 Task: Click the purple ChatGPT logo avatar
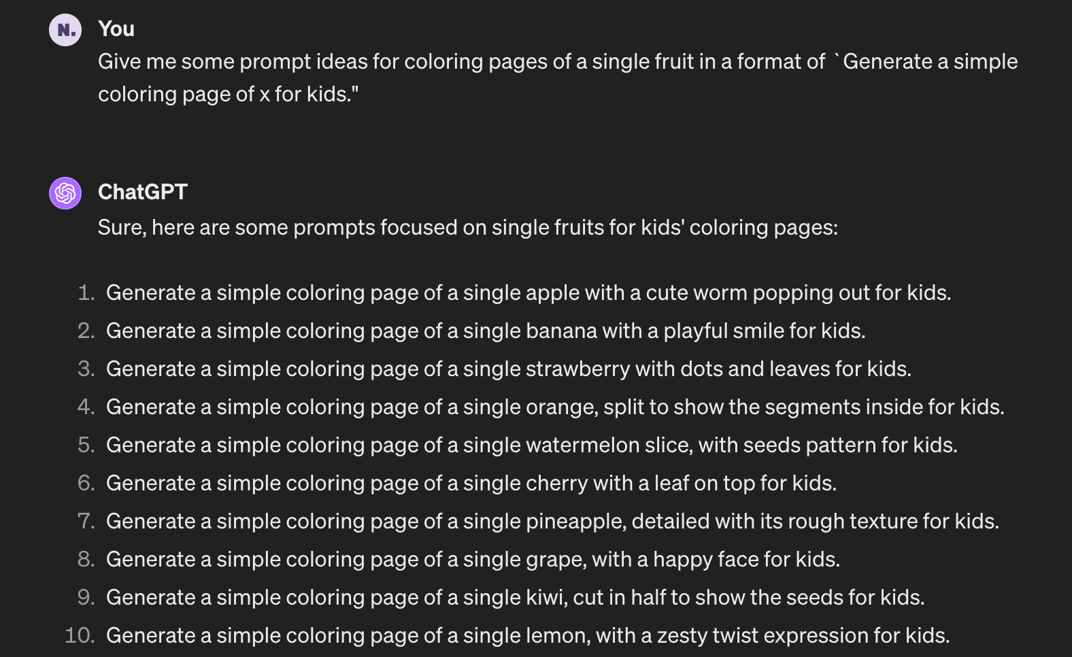coord(65,193)
